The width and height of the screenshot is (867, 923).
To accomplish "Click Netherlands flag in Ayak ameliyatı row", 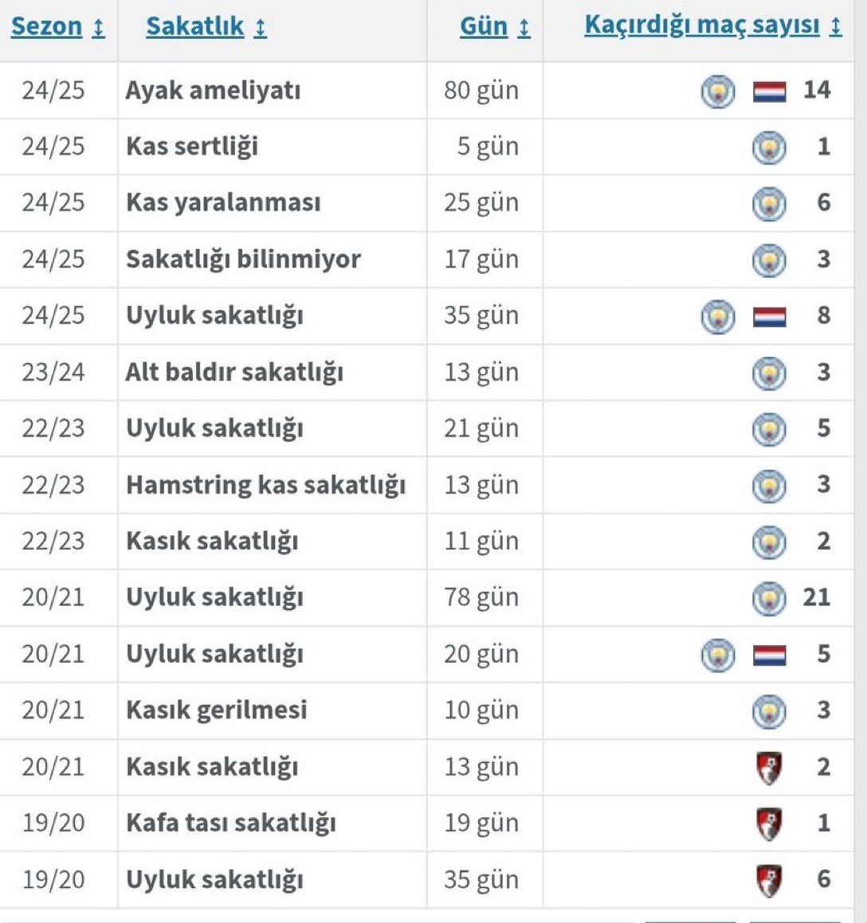I will pyautogui.click(x=769, y=92).
